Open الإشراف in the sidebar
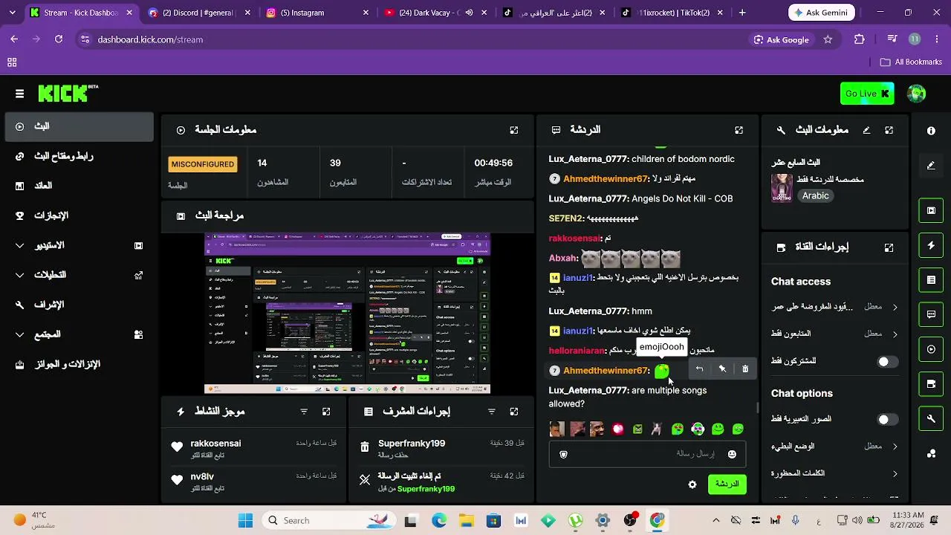Image resolution: width=951 pixels, height=535 pixels. pos(79,305)
